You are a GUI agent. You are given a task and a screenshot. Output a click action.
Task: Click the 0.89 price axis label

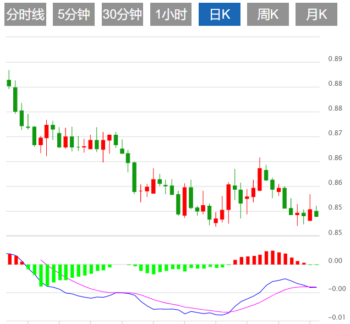[335, 59]
